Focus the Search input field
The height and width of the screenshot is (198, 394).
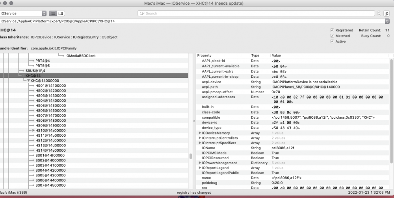256,13
